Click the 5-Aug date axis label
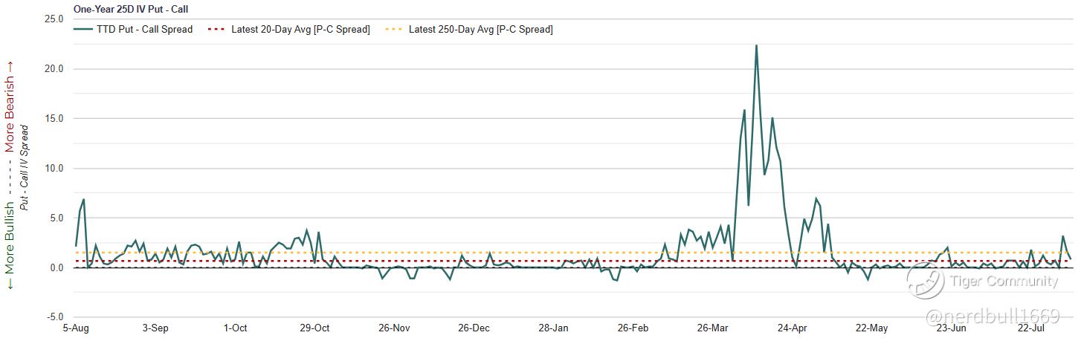 (x=77, y=328)
